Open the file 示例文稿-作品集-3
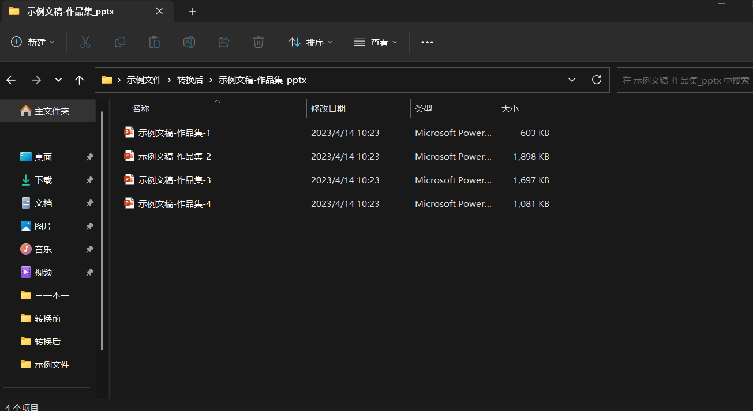This screenshot has width=753, height=411. [x=175, y=180]
